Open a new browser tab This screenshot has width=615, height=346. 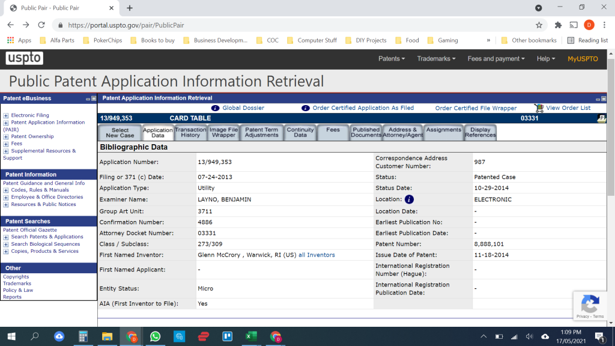click(x=130, y=8)
